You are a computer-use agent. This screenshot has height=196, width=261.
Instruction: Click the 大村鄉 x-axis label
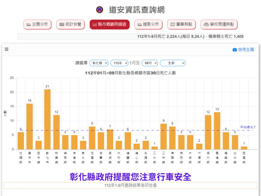(119, 158)
